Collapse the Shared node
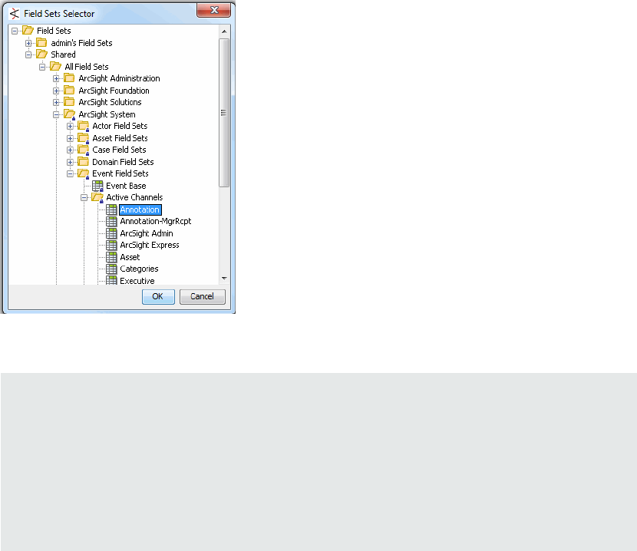The width and height of the screenshot is (637, 551). click(x=28, y=54)
